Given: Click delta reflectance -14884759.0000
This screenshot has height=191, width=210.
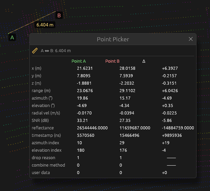Looking at the screenshot, I should pyautogui.click(x=178, y=128).
